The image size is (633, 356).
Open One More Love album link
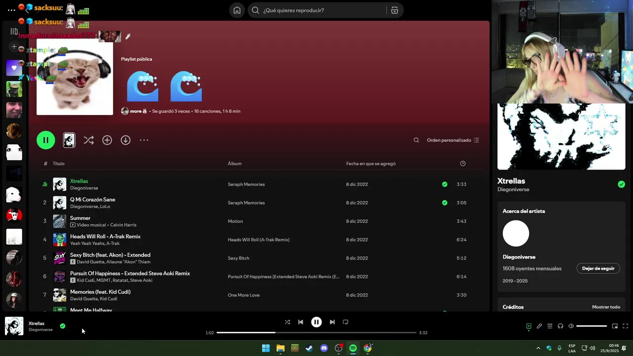click(x=243, y=295)
